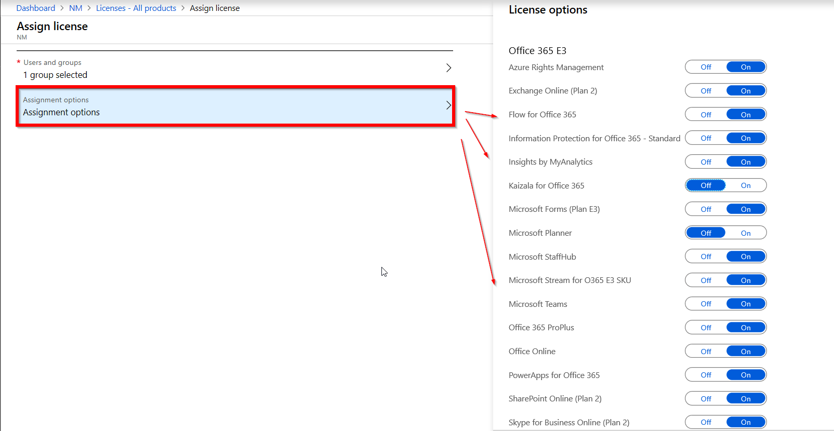834x431 pixels.
Task: Expand the Users and groups chevron
Action: tap(448, 68)
